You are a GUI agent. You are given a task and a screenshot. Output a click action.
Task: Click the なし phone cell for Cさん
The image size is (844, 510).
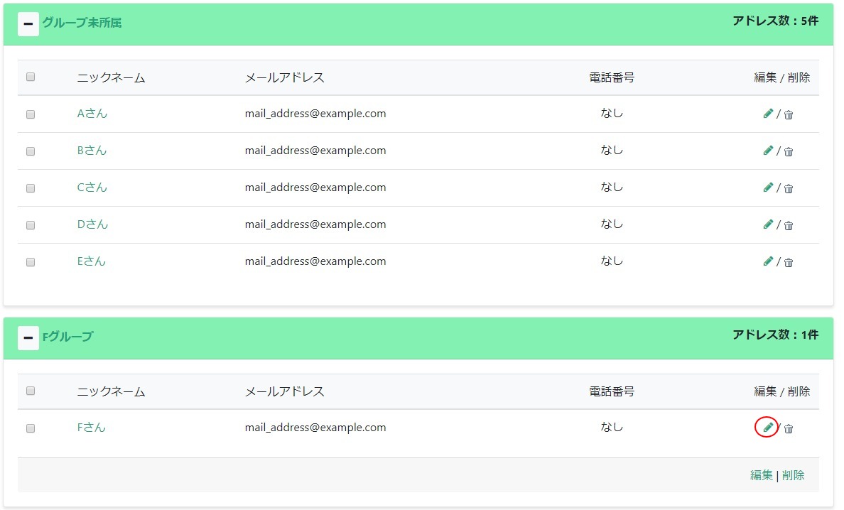point(612,188)
